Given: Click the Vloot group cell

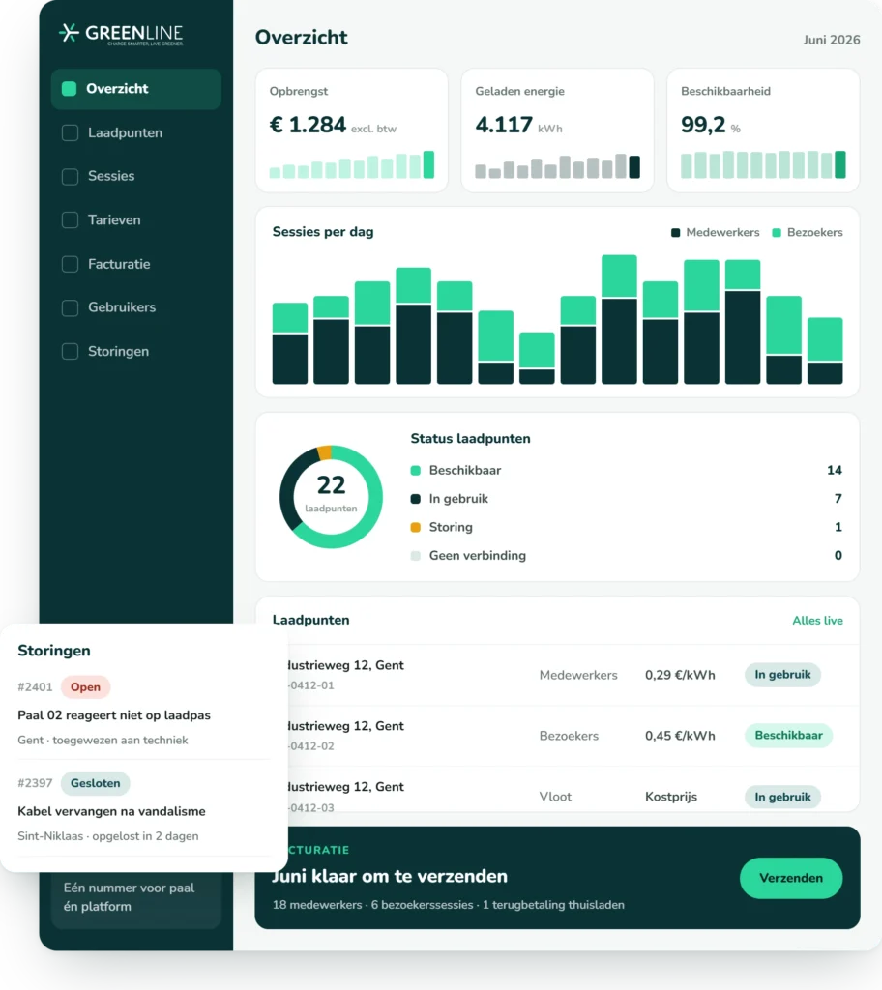Looking at the screenshot, I should [x=555, y=797].
